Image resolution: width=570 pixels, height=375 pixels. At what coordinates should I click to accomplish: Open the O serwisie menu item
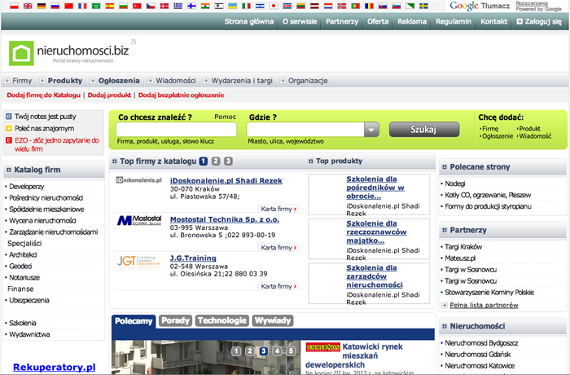(300, 21)
